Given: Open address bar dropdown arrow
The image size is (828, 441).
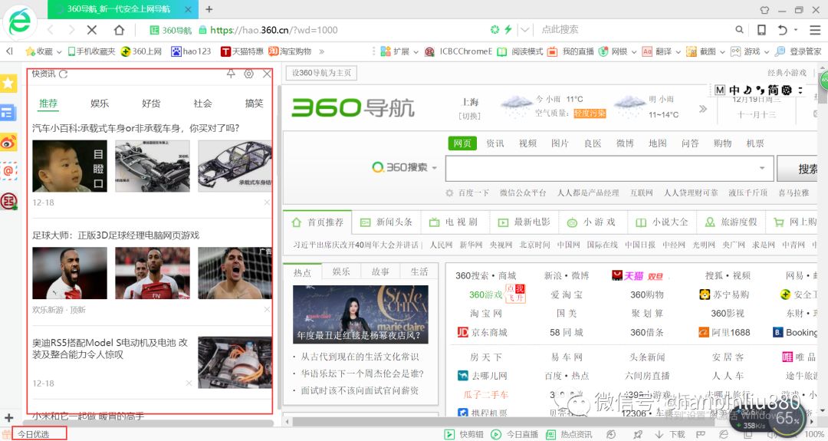Looking at the screenshot, I should pyautogui.click(x=524, y=30).
